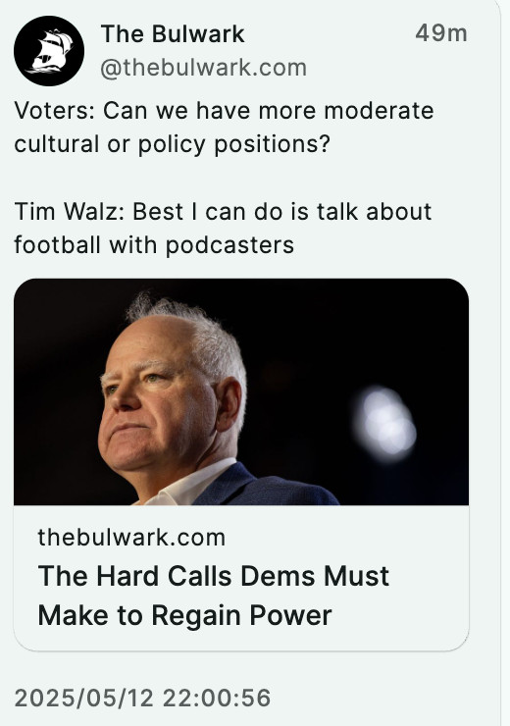Click the empty header space beside 49m
The height and width of the screenshot is (726, 510).
coord(329,34)
